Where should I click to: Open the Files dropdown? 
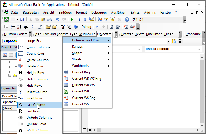pyautogui.click(x=169, y=34)
